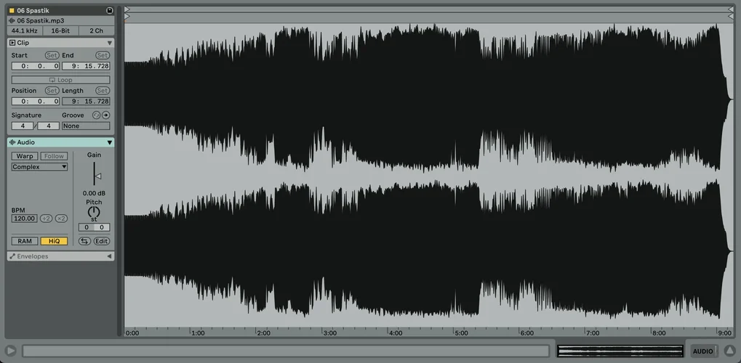This screenshot has width=741, height=363.
Task: Click the Gain slider handle
Action: [x=98, y=176]
